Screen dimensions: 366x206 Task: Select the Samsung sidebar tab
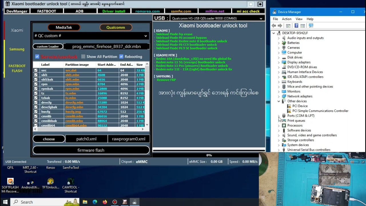(17, 49)
